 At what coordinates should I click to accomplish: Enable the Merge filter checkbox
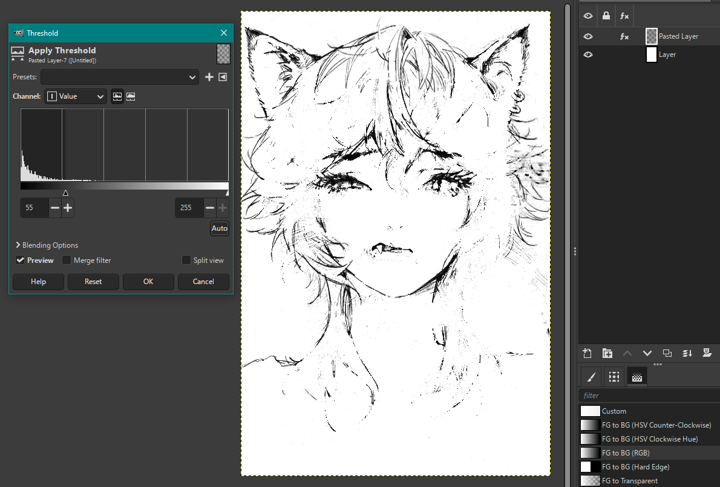[67, 260]
